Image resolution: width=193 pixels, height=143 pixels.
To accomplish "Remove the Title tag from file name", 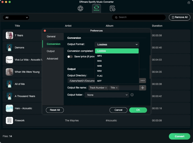I will point(116,88).
